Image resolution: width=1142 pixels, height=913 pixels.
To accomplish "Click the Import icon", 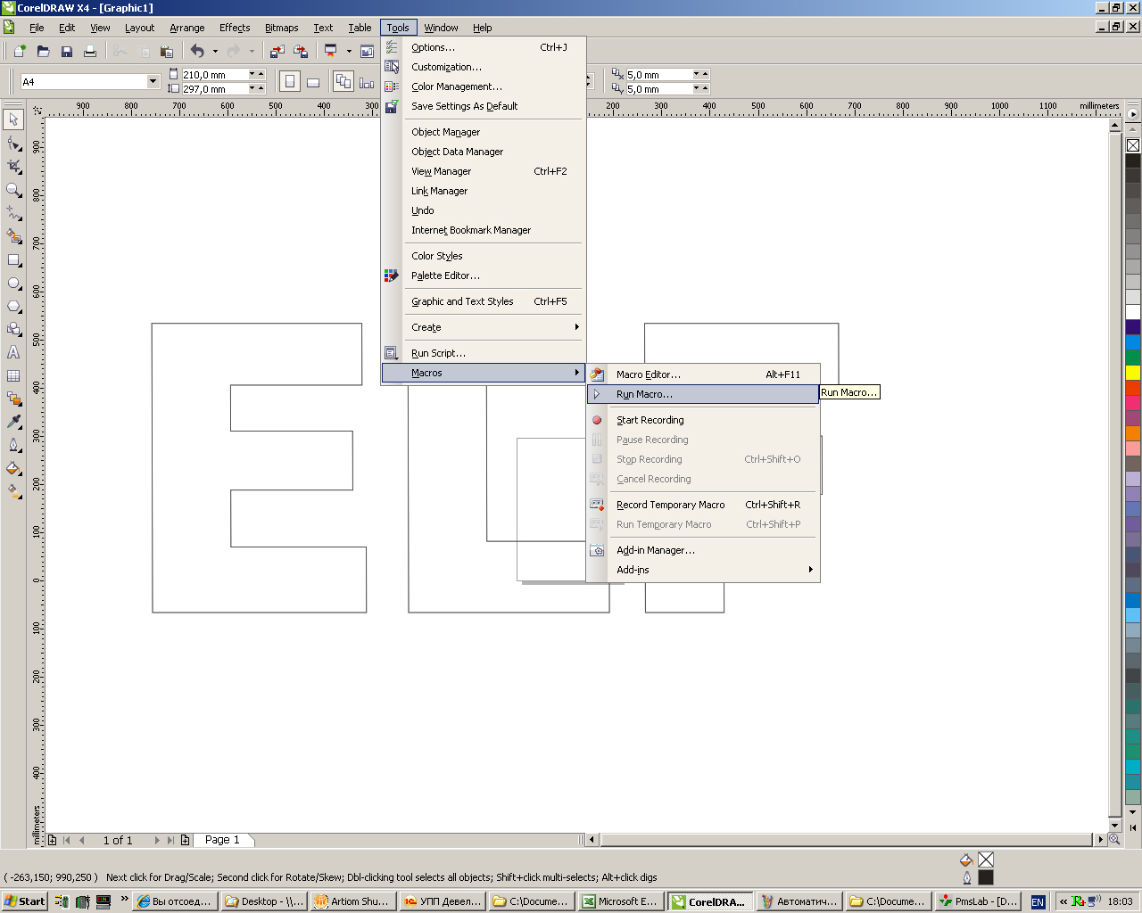I will coord(277,51).
